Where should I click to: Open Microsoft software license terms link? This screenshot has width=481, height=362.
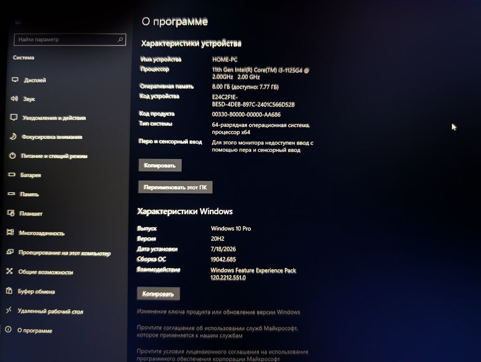[x=222, y=355]
